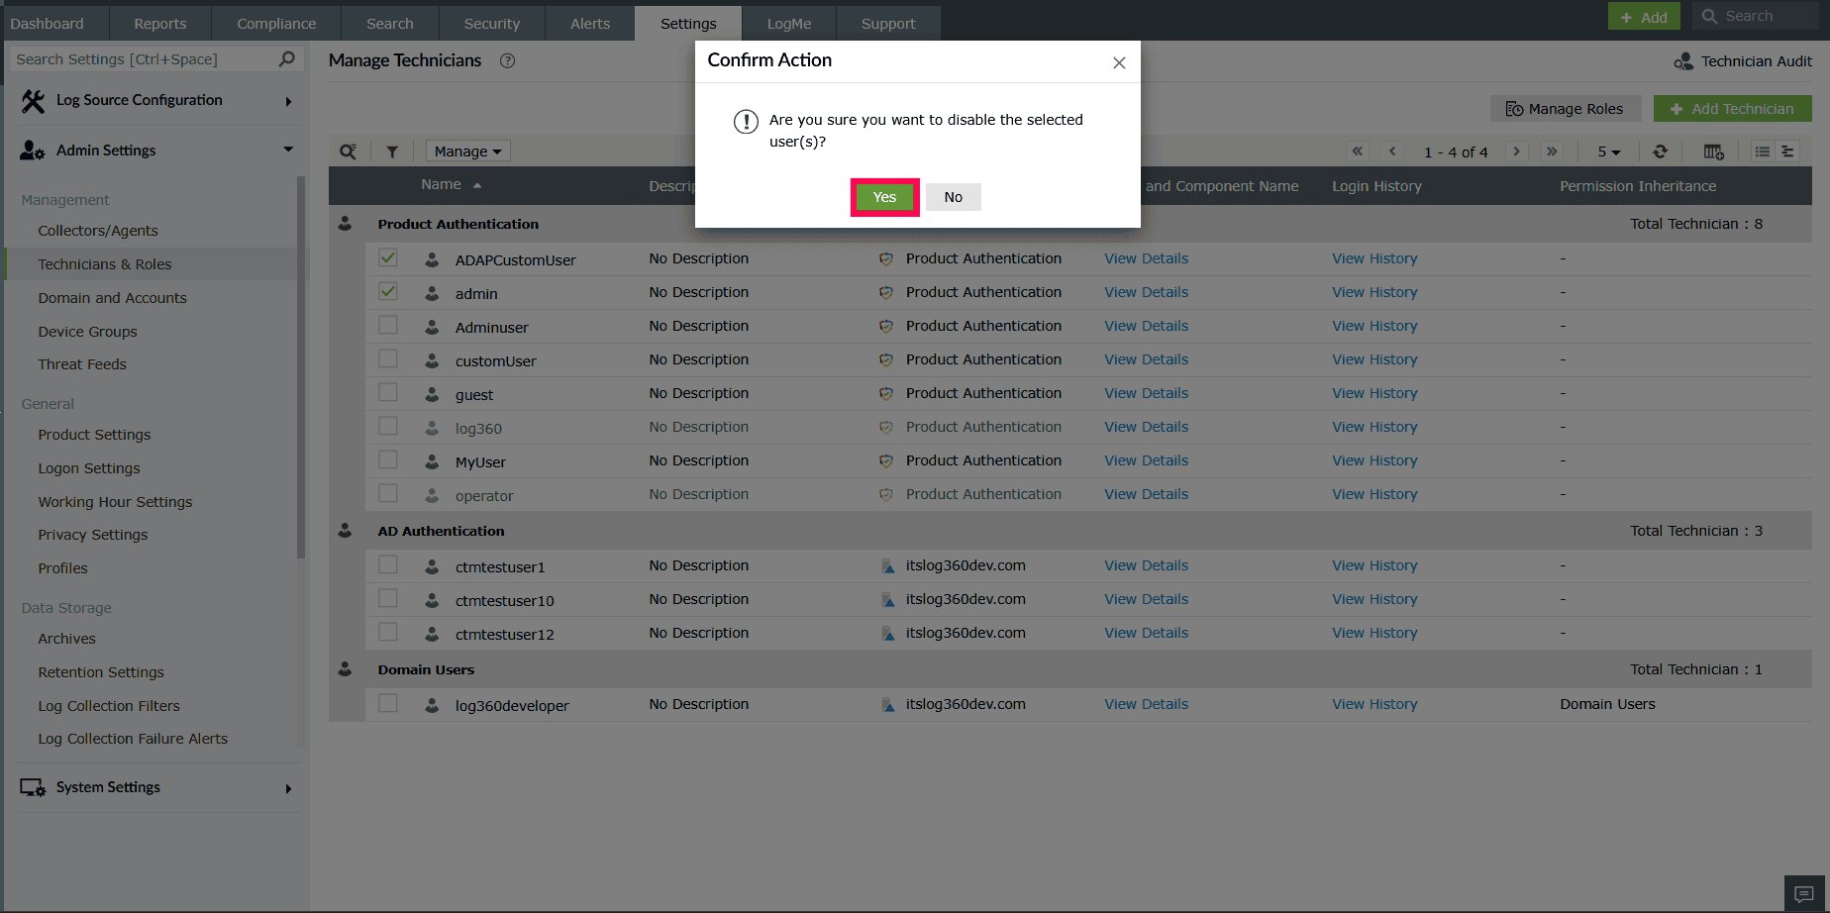Open the Manage dropdown menu
The image size is (1830, 913).
click(467, 152)
